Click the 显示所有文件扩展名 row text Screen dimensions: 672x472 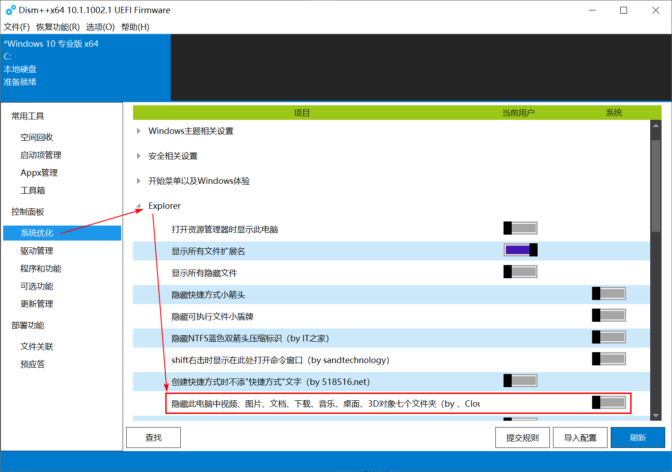pos(208,251)
